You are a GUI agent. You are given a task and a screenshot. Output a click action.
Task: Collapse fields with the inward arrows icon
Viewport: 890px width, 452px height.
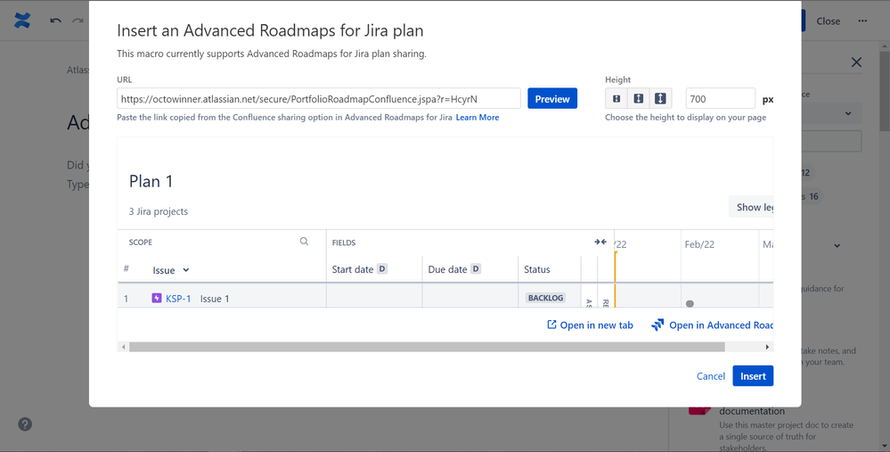(600, 242)
